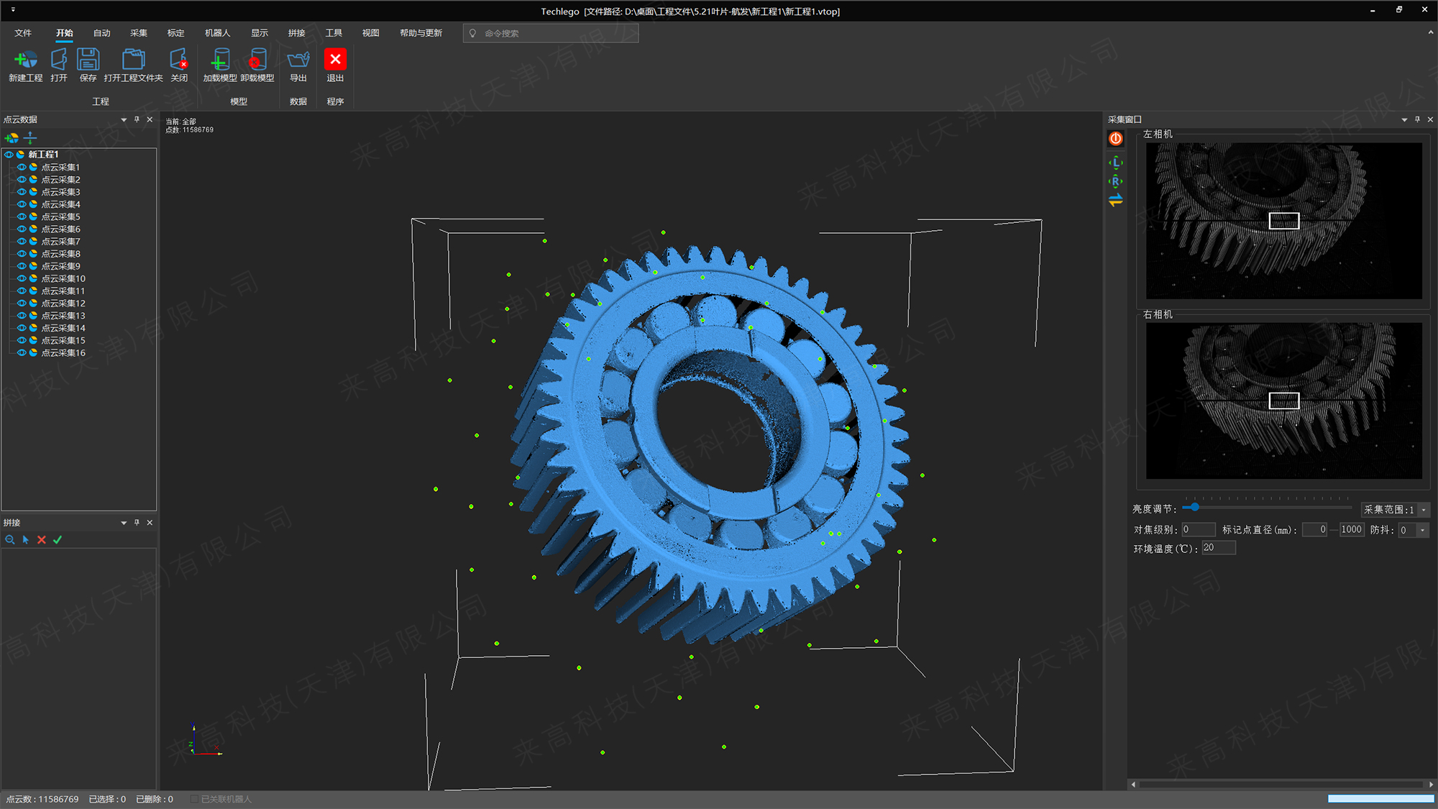Screen dimensions: 1438x809
Task: Click the 新建工程 new project icon
Action: pos(25,60)
